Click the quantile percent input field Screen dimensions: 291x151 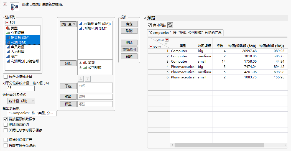click(x=21, y=88)
